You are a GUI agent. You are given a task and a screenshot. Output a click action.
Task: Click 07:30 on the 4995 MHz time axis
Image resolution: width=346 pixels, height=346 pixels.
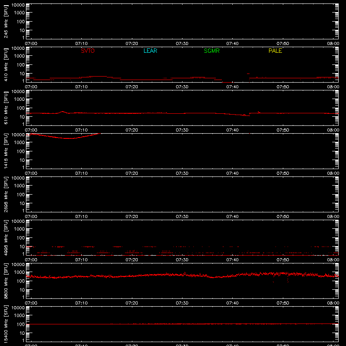coord(182,260)
